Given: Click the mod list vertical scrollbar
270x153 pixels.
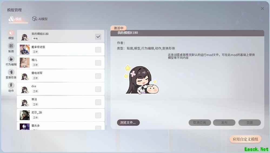Looking at the screenshot, I should (x=106, y=80).
